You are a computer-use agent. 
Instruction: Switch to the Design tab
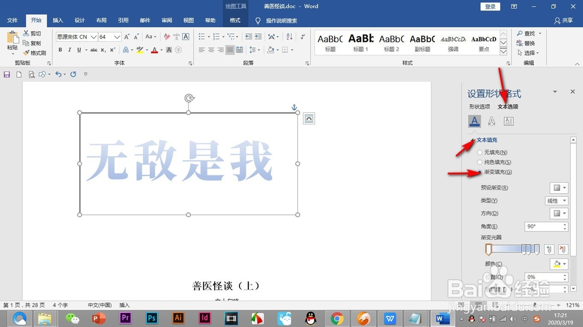tap(79, 20)
